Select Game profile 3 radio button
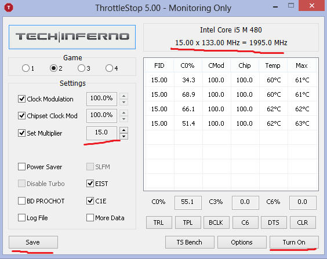Screen dimensions: 327x259 tap(81, 68)
